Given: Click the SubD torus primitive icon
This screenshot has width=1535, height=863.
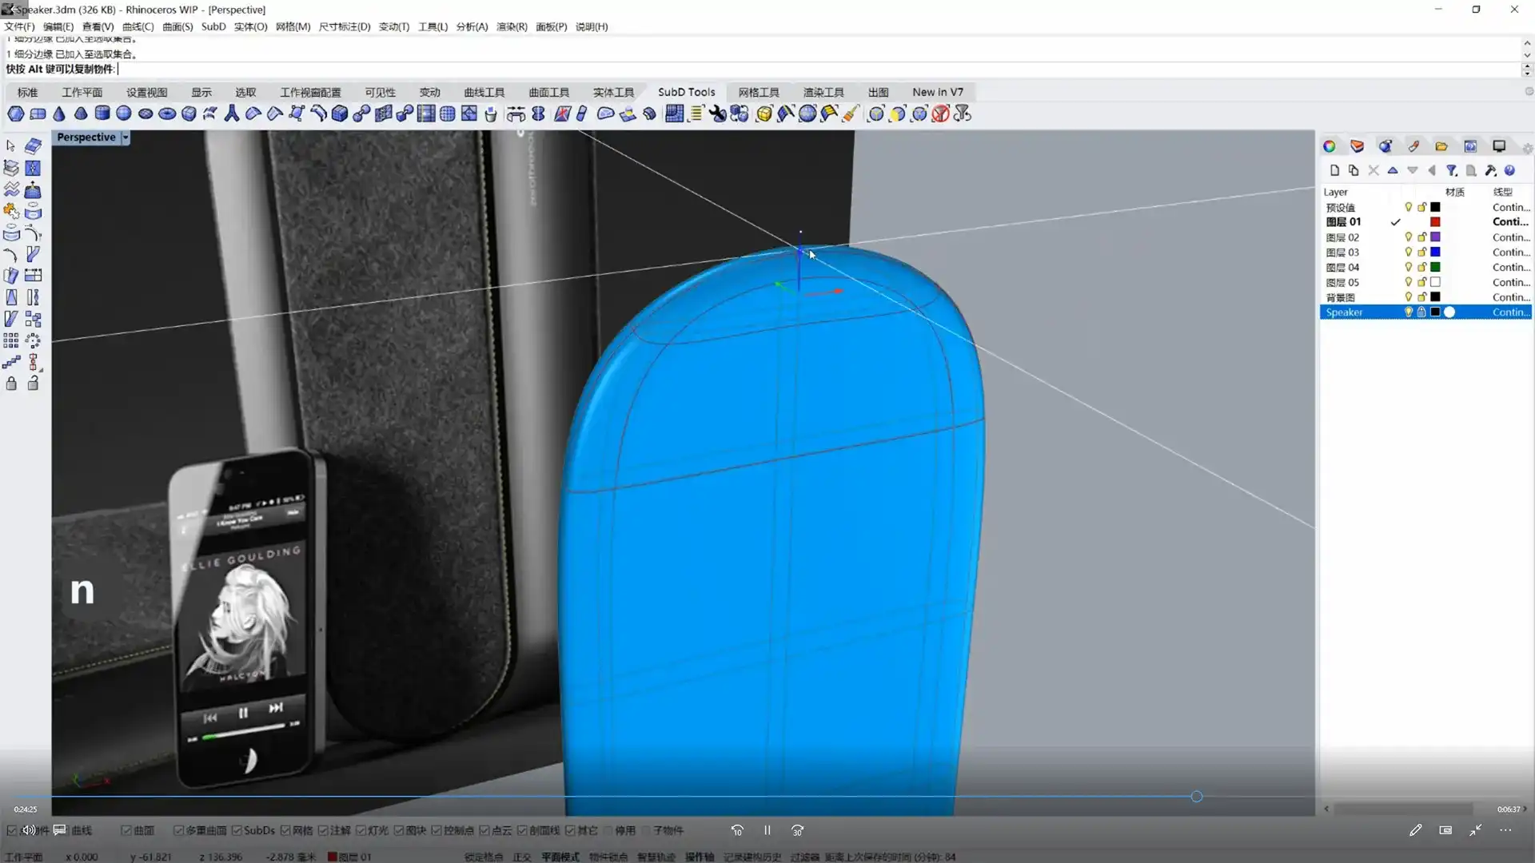Looking at the screenshot, I should pos(167,113).
